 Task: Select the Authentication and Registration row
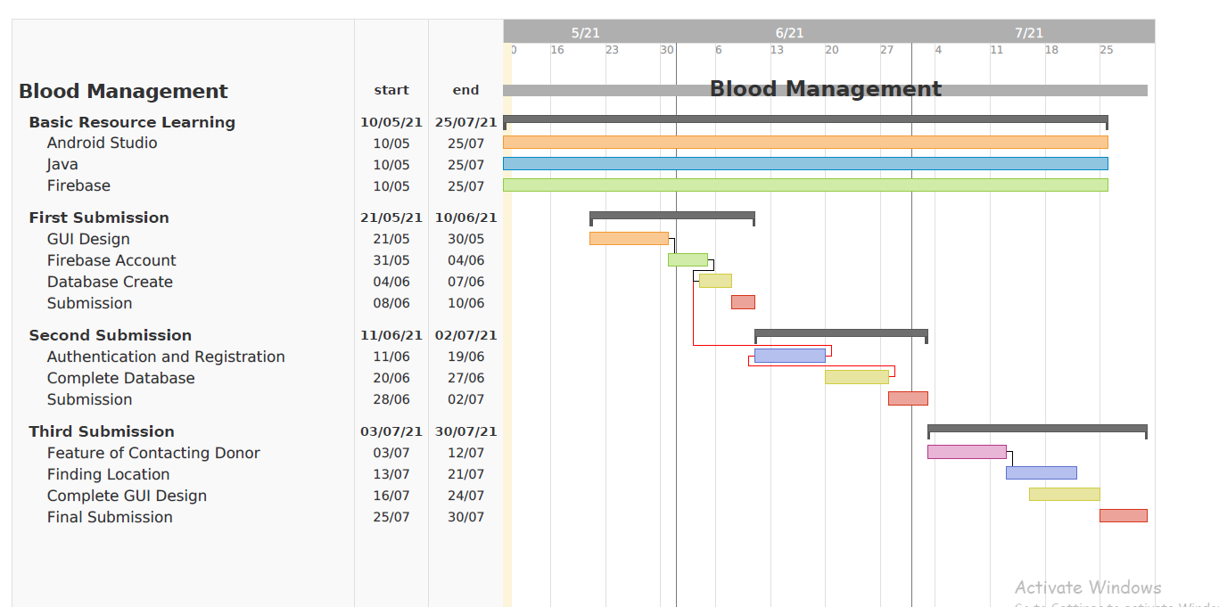(x=166, y=356)
